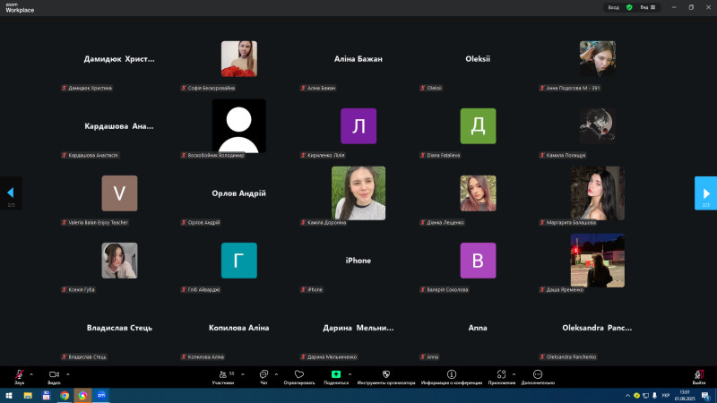717x403 pixels.
Task: Click the green encryption shield icon
Action: pos(629,7)
